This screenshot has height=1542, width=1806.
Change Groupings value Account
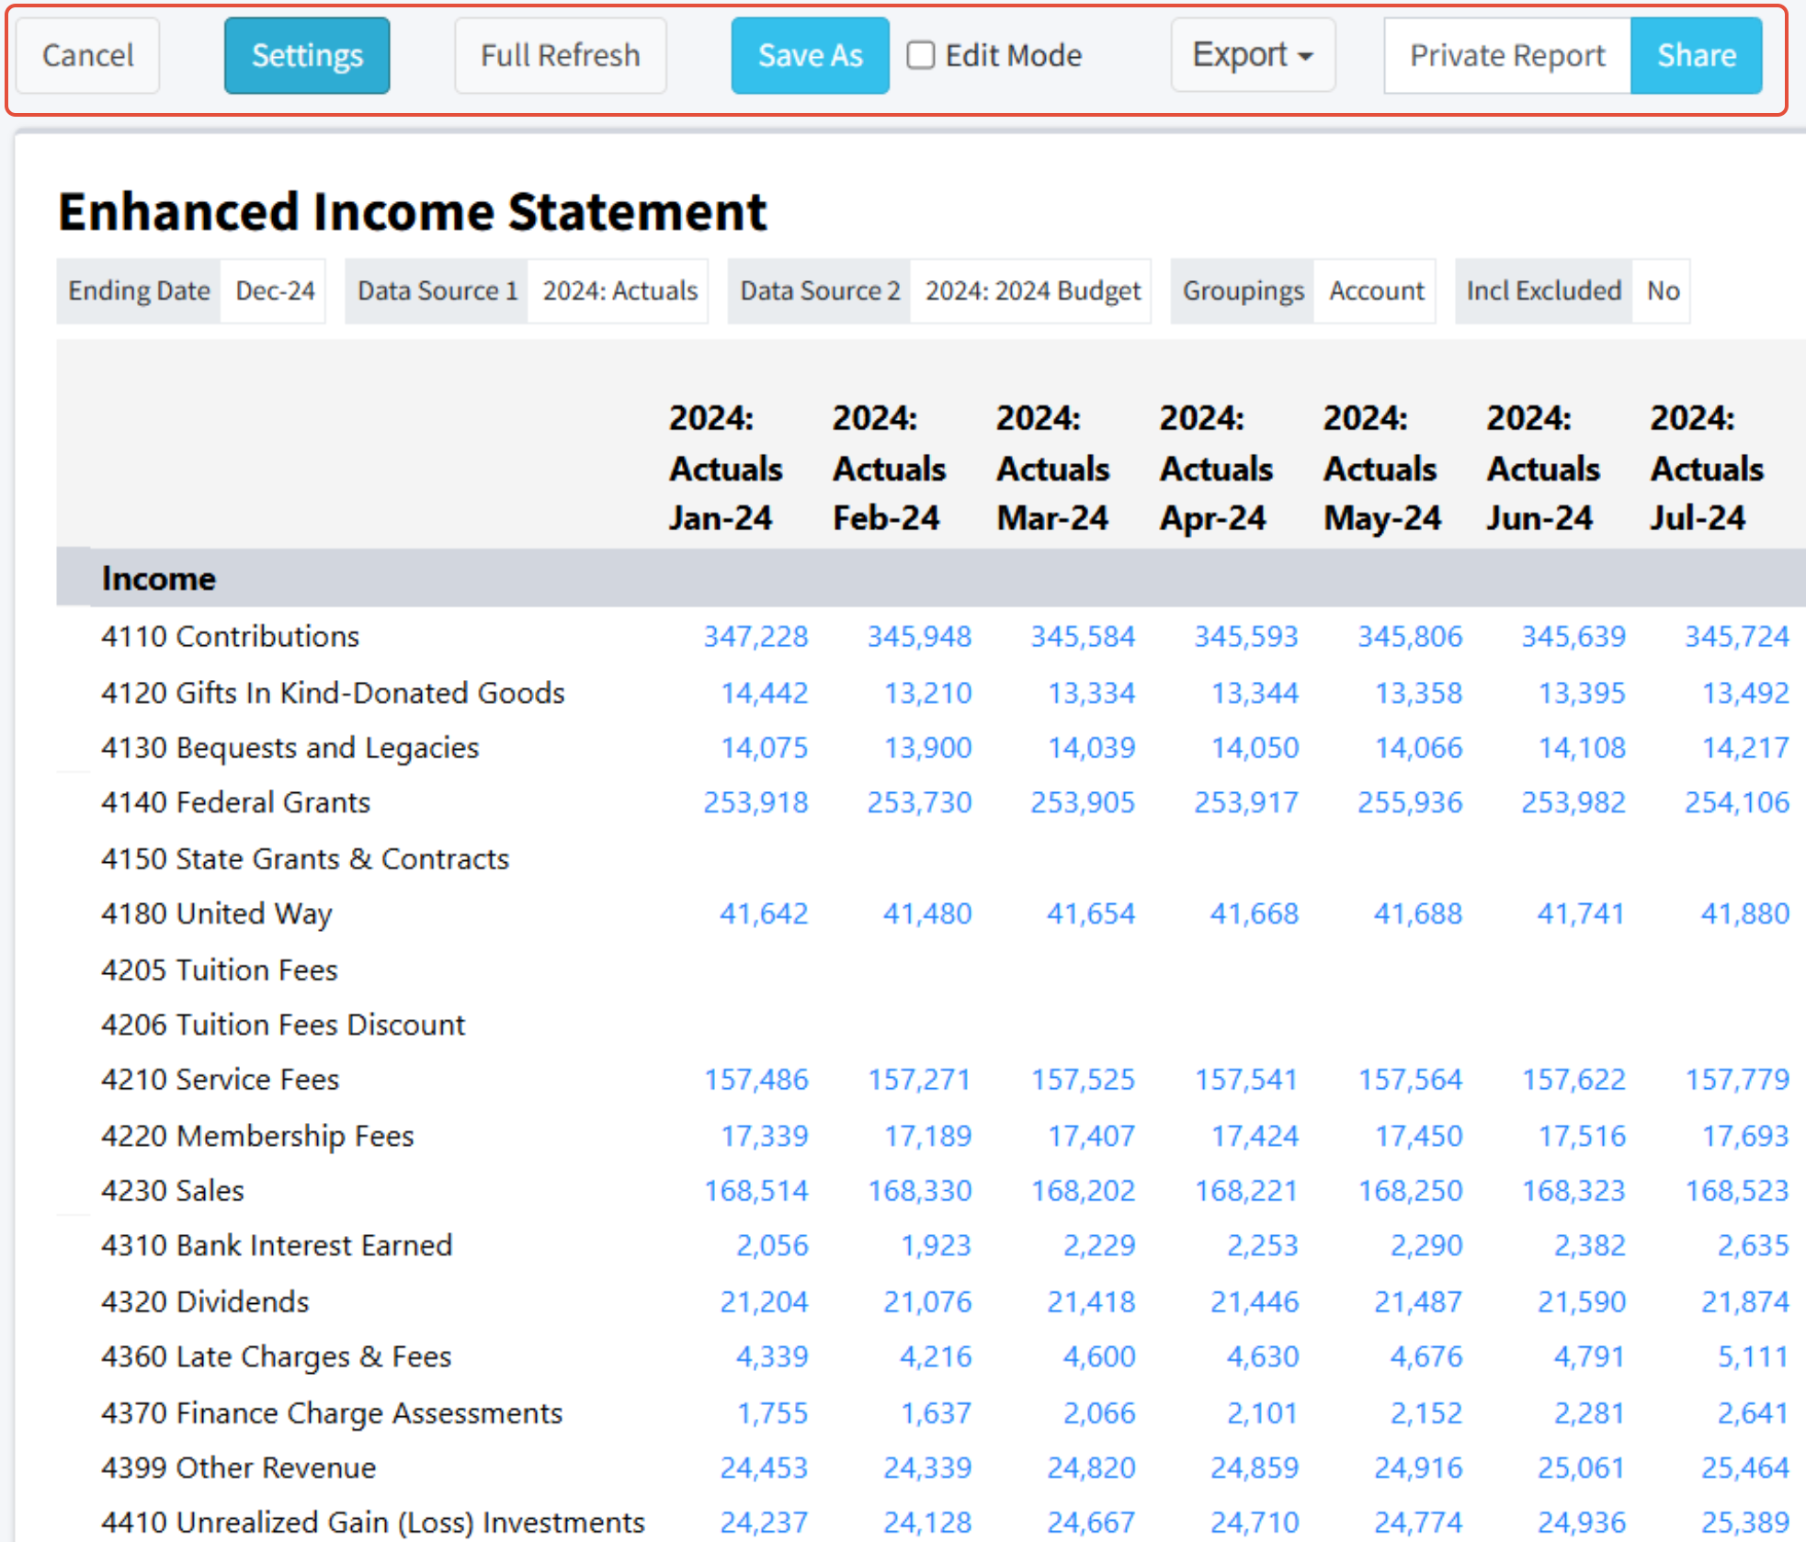tap(1376, 291)
